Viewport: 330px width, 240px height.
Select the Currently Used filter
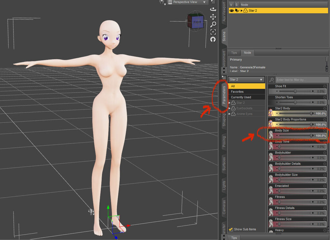pyautogui.click(x=247, y=97)
